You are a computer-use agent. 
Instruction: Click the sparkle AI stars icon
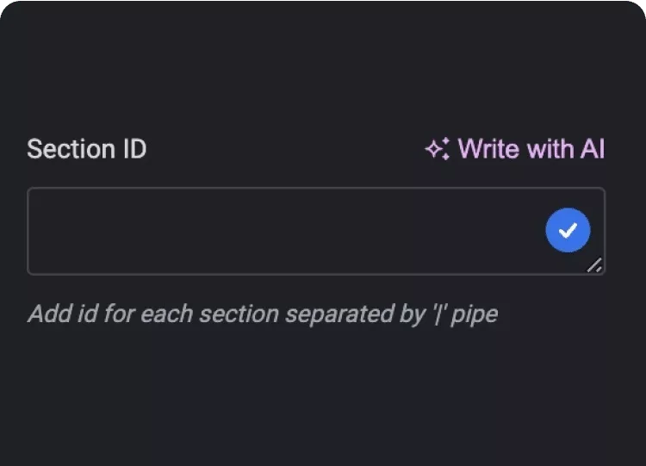[x=438, y=148]
